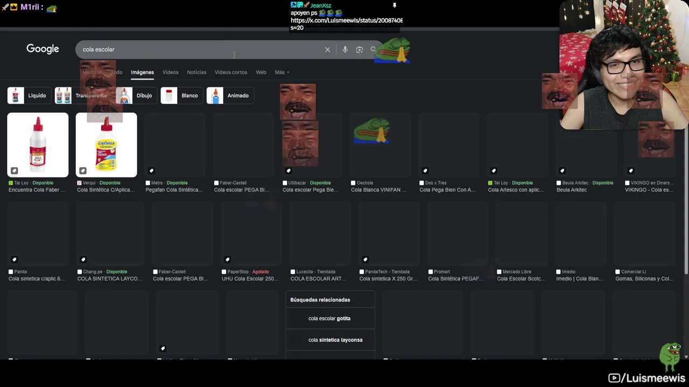
Task: Open the Más dropdown in search tabs
Action: click(282, 72)
